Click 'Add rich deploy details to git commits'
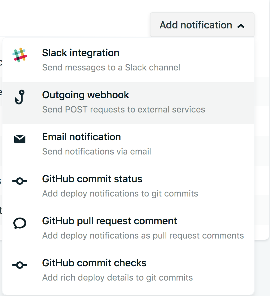270x296 pixels. coord(117,277)
